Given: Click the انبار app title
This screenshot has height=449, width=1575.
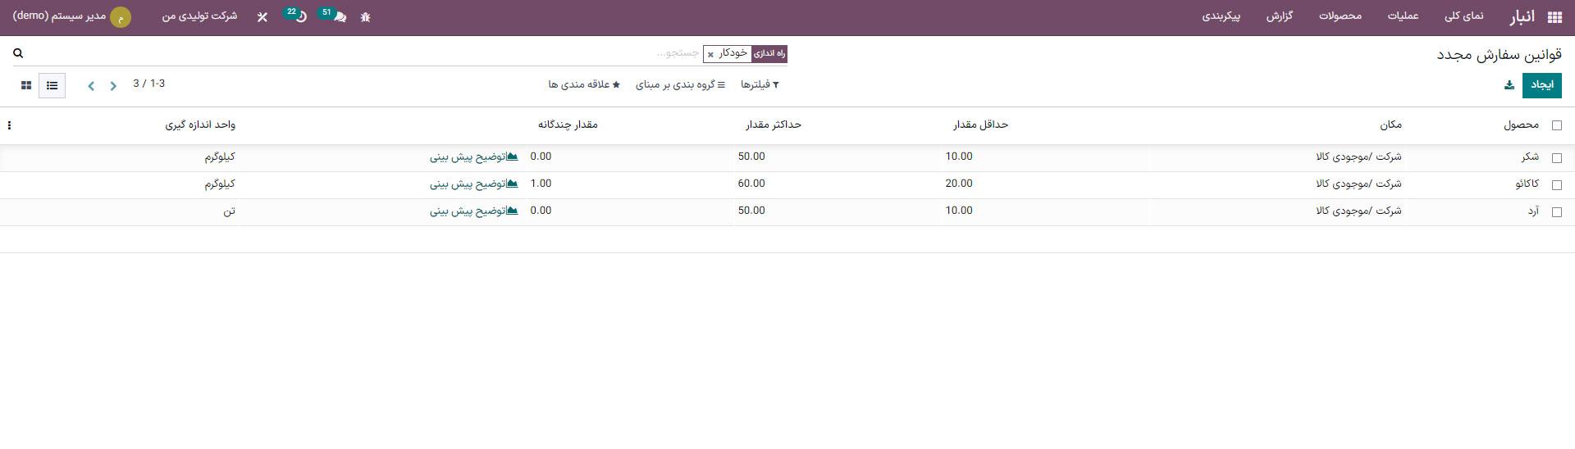Looking at the screenshot, I should [1522, 17].
